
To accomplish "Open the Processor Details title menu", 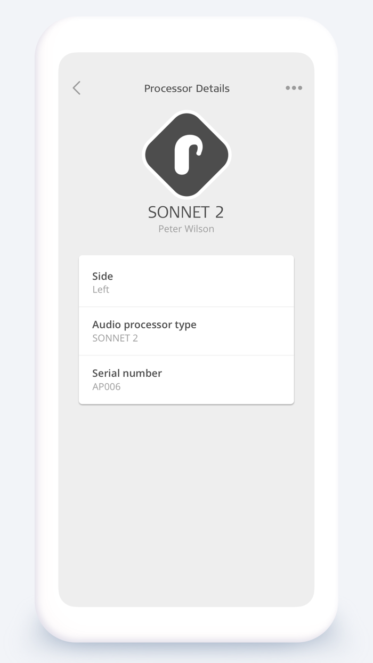I will click(186, 88).
